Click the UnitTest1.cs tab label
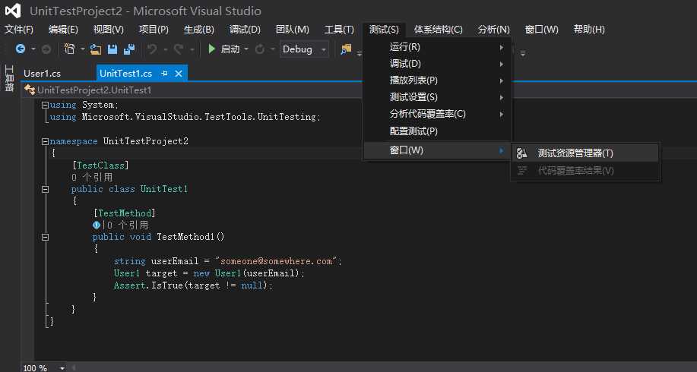Image resolution: width=697 pixels, height=372 pixels. (126, 73)
